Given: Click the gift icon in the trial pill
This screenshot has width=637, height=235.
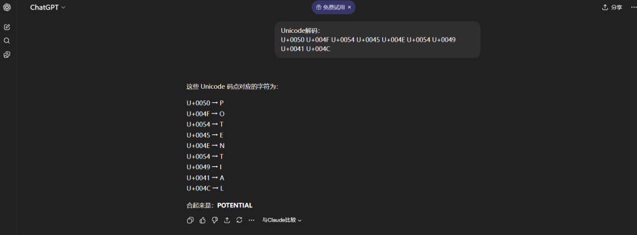Looking at the screenshot, I should coord(319,7).
